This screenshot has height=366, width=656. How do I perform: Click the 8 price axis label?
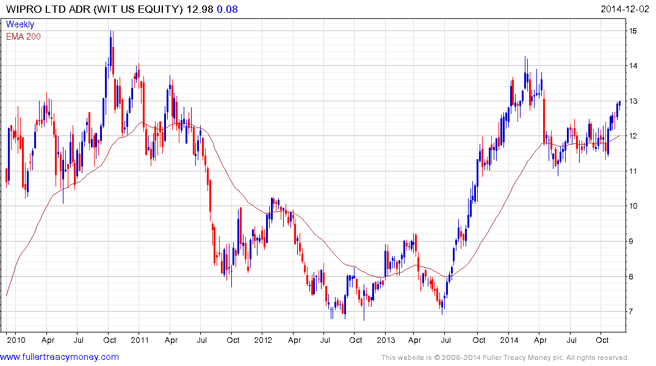click(631, 276)
